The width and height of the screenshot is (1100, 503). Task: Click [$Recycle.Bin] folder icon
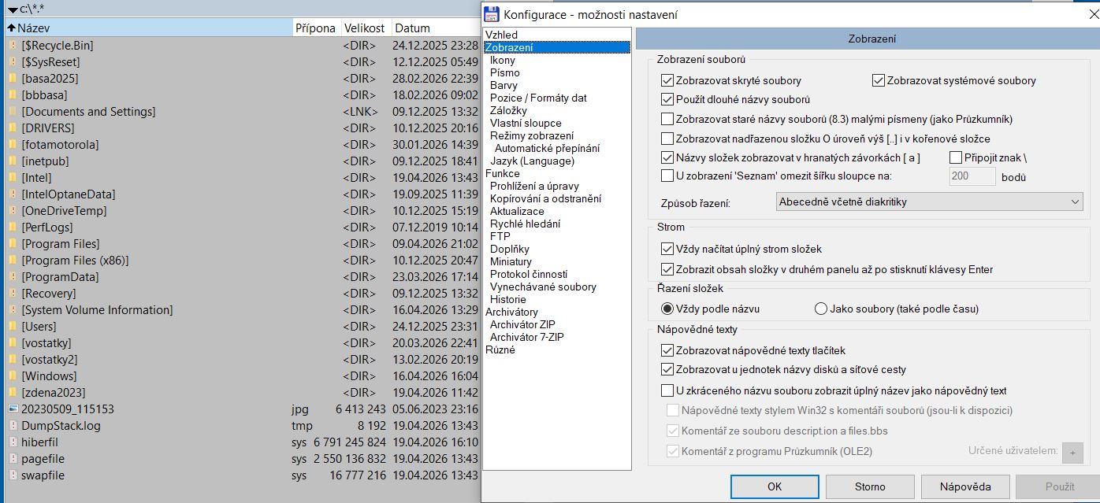13,46
